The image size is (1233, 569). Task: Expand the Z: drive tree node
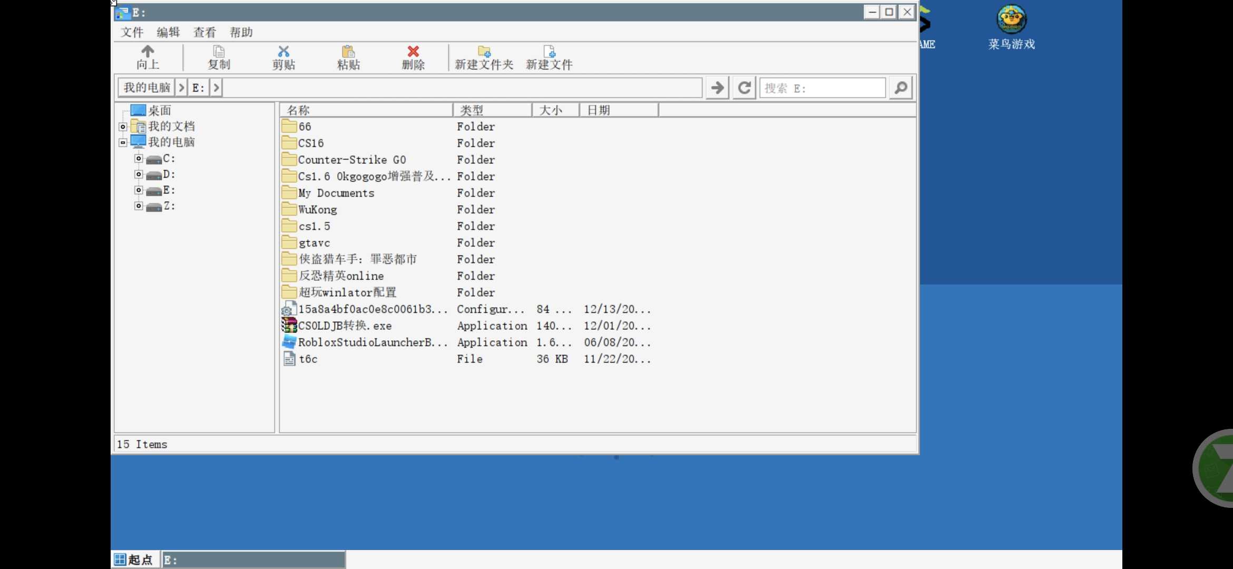[139, 206]
